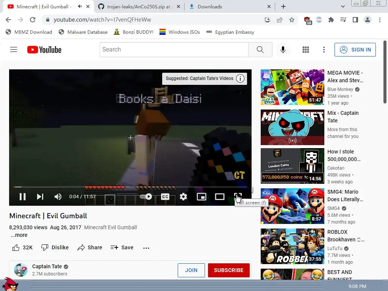This screenshot has height=291, width=388.
Task: Dislike the video
Action: 55,247
